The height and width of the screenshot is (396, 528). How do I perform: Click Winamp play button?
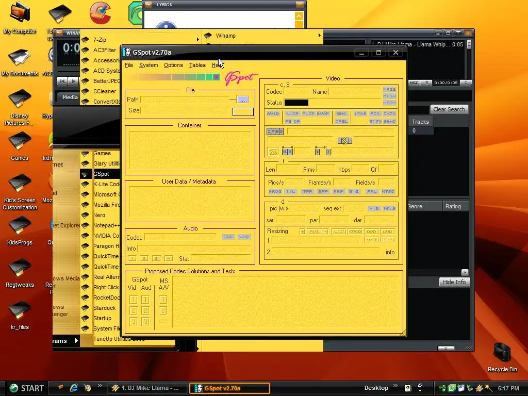point(73,81)
